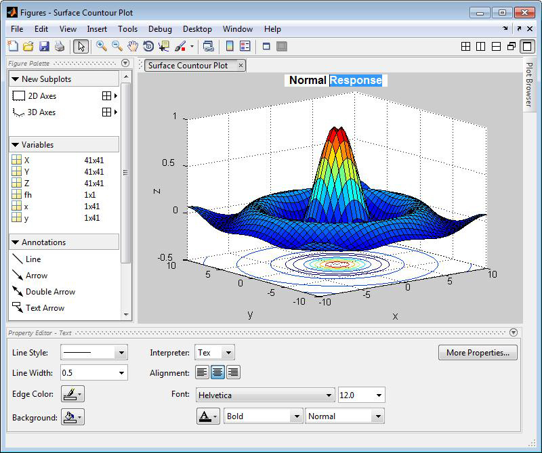The image size is (542, 453).
Task: Select the Surface Countour Plot tab
Action: 188,66
